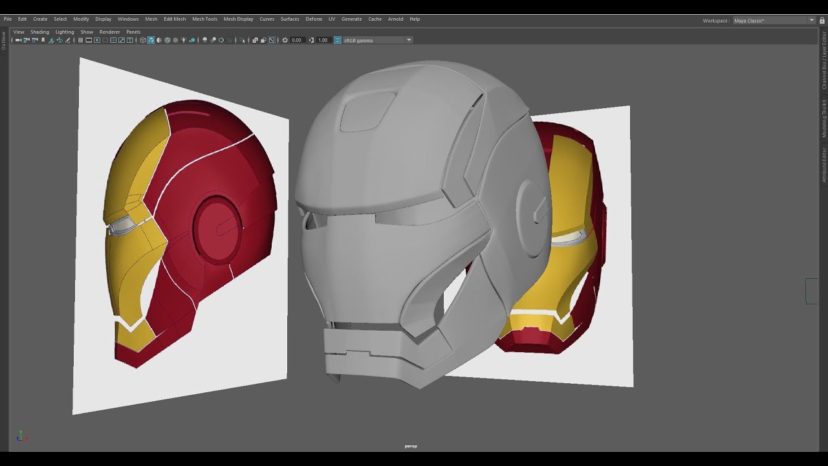Toggle the film gate icon
The image size is (828, 466).
click(x=89, y=40)
